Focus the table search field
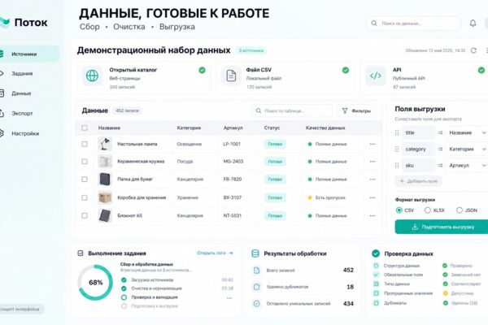Screen dimensions: 488x325 [292, 110]
